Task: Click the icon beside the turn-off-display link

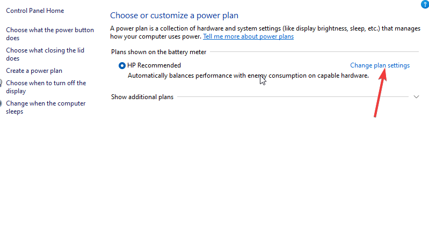Action: tap(2, 84)
